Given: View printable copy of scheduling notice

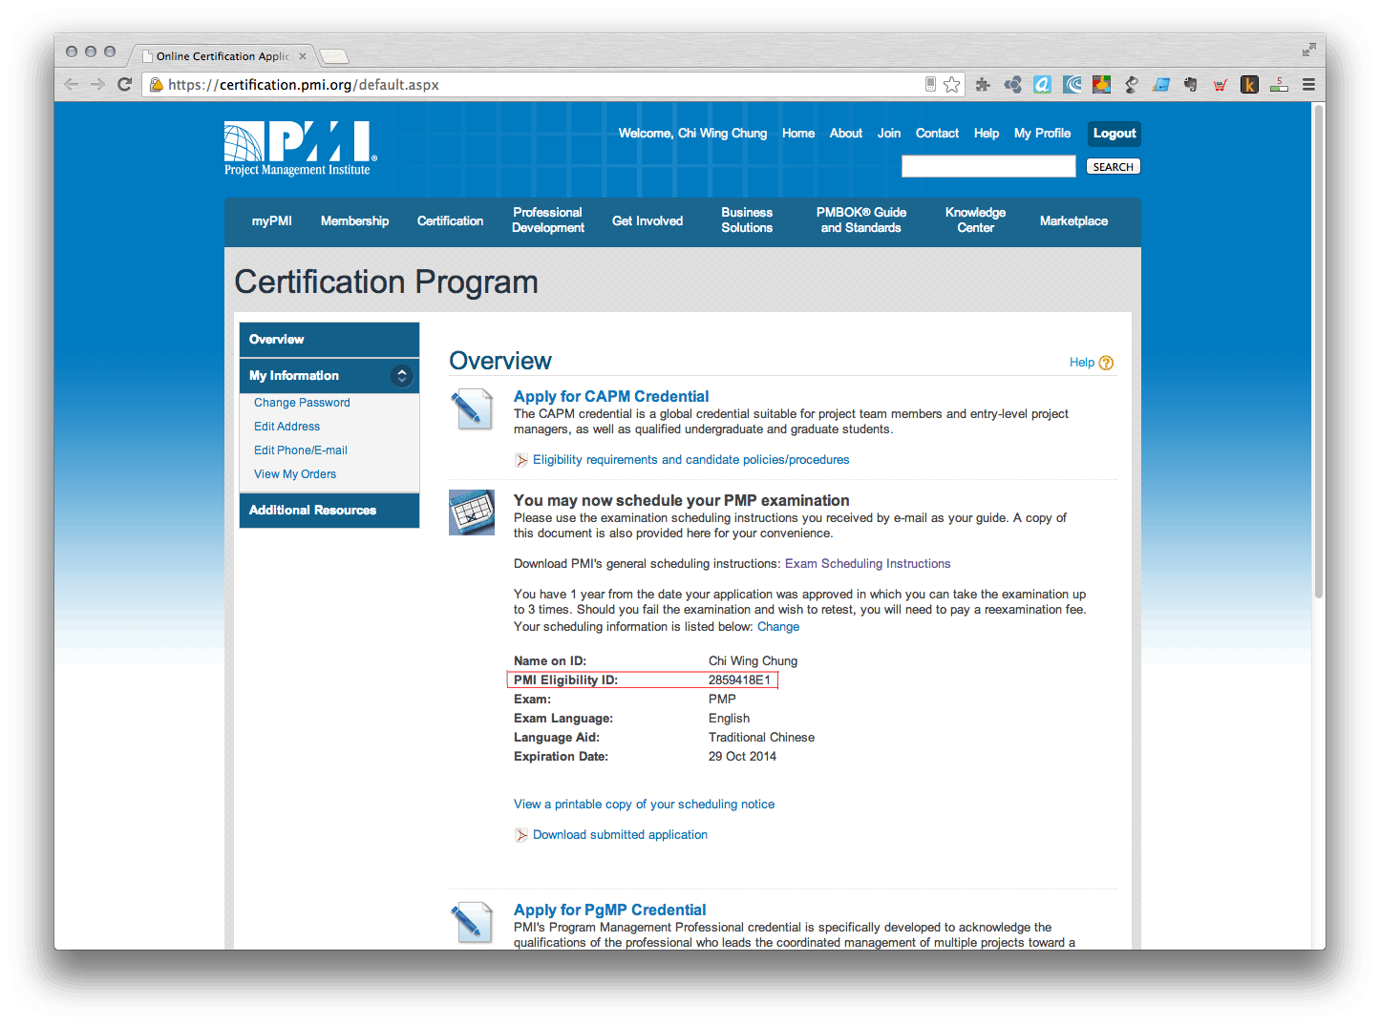Looking at the screenshot, I should 645,805.
